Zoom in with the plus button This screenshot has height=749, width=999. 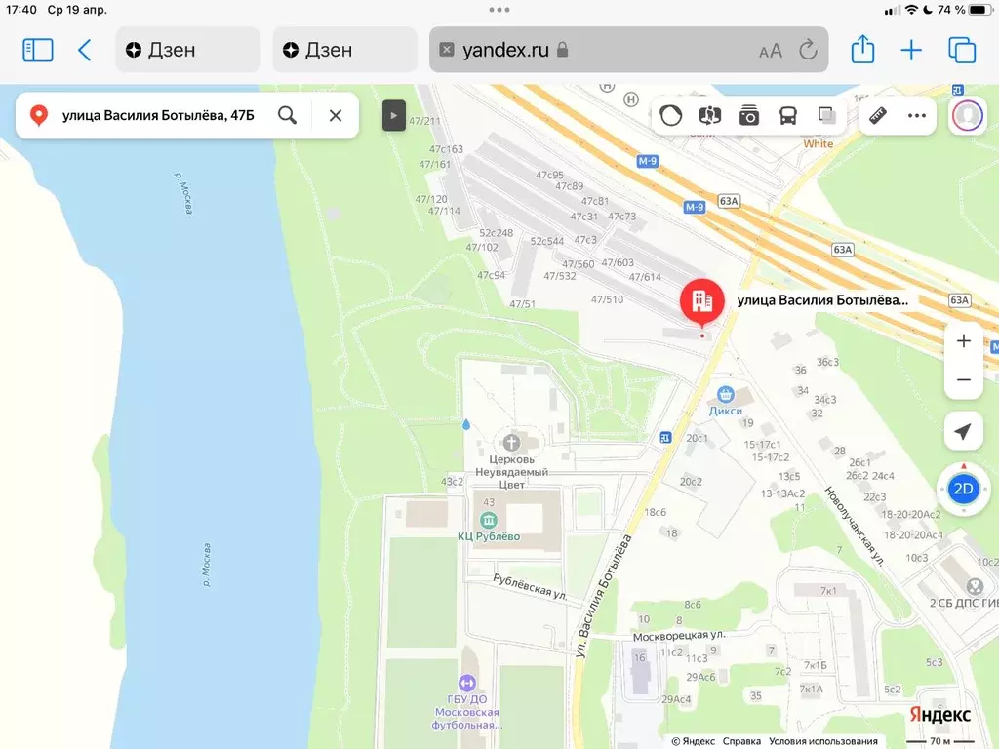tap(964, 341)
